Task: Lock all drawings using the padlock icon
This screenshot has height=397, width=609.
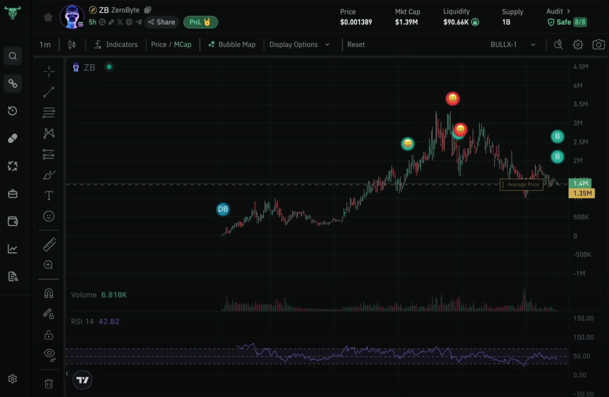Action: (49, 335)
